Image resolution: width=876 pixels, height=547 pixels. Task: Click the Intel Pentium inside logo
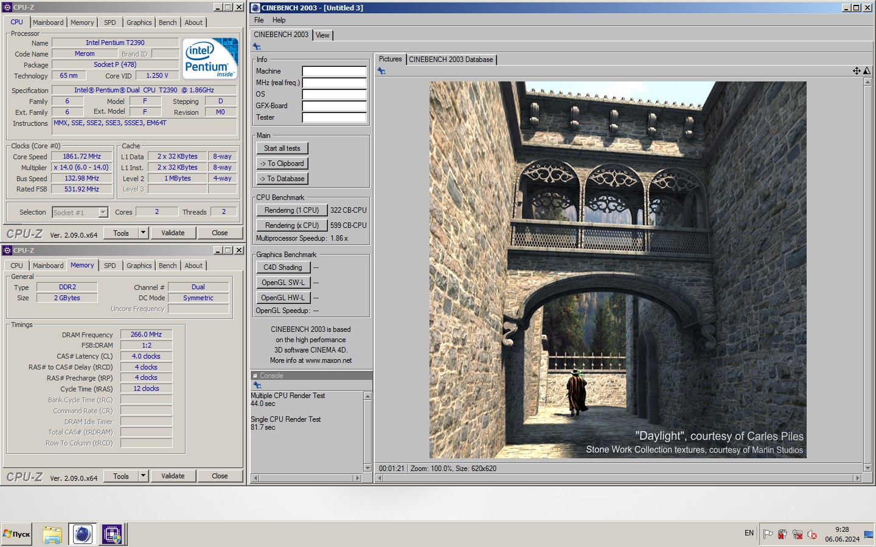point(210,58)
